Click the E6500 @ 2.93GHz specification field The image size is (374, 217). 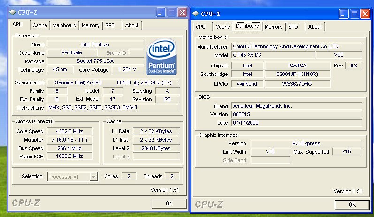tap(113, 82)
